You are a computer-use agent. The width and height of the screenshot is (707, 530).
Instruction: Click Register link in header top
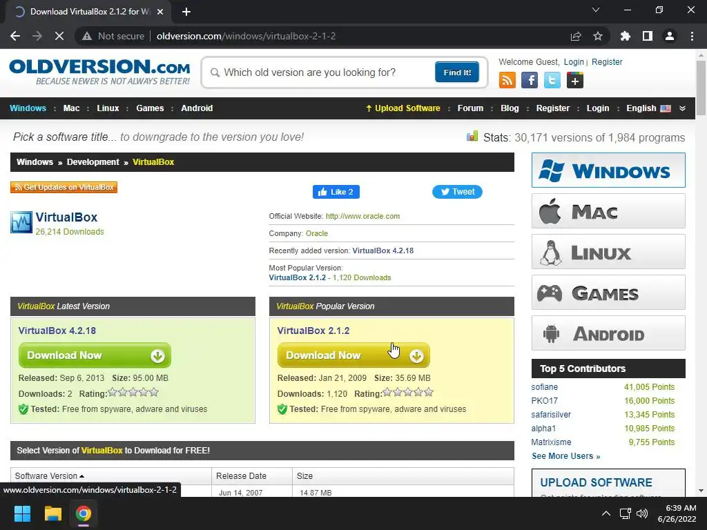click(x=607, y=61)
